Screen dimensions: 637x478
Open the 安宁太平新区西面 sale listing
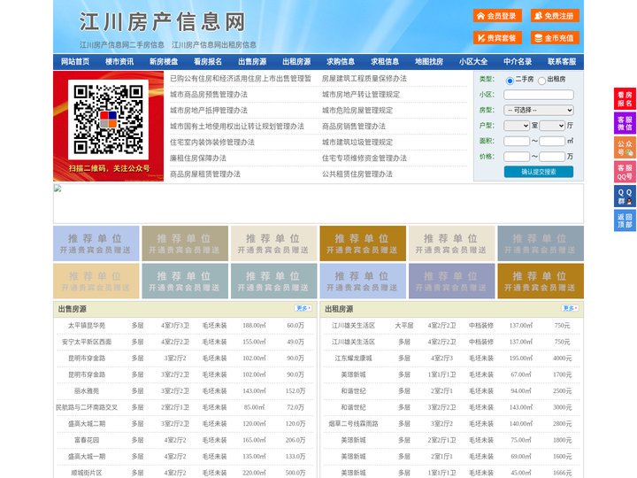coord(87,342)
